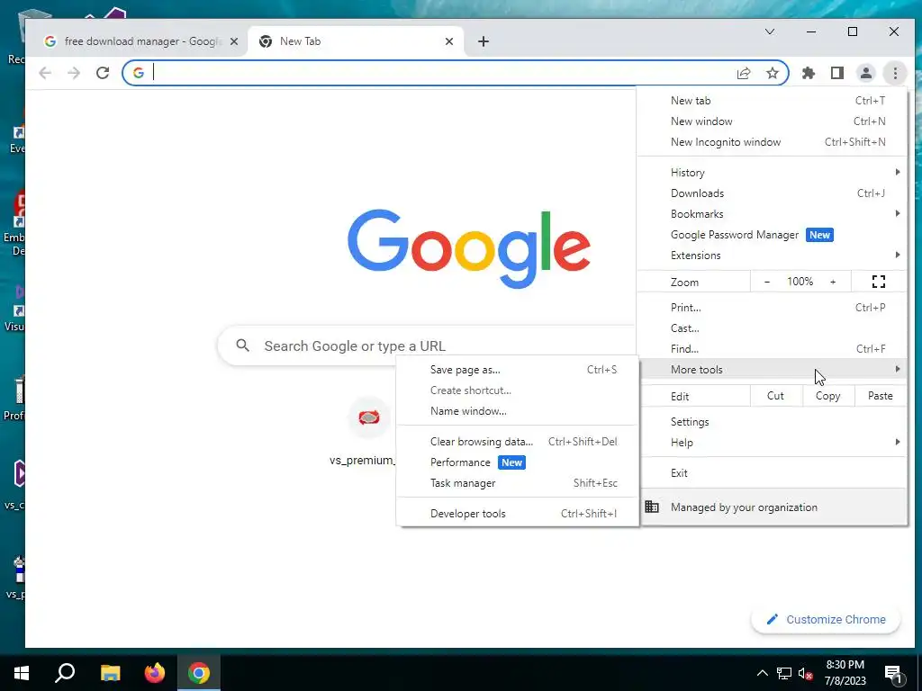Open Windows Start menu
The width and height of the screenshot is (922, 691).
pos(22,673)
